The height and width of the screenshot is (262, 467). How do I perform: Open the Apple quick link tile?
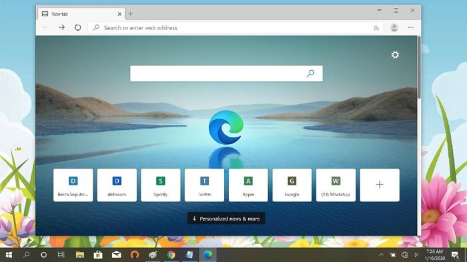point(248,185)
